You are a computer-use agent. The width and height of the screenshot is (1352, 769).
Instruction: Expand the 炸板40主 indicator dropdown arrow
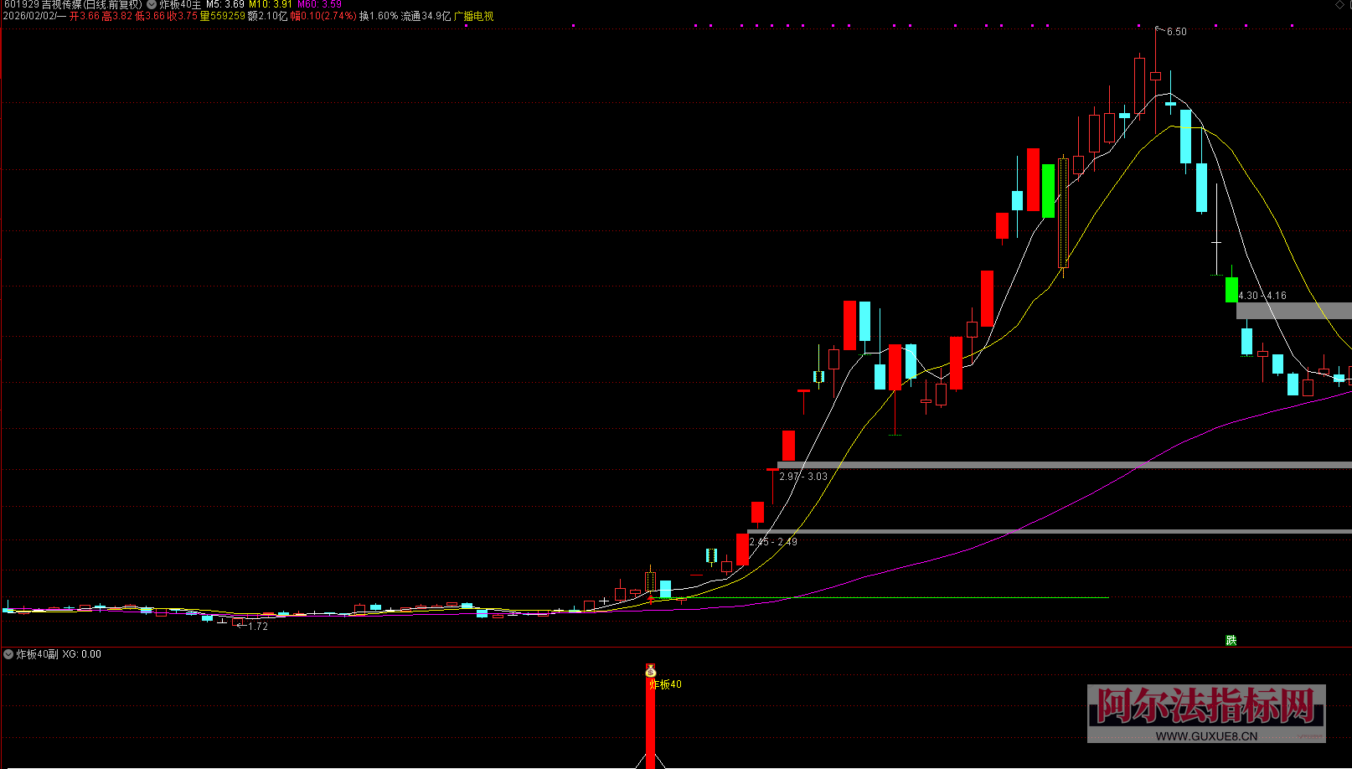point(152,5)
